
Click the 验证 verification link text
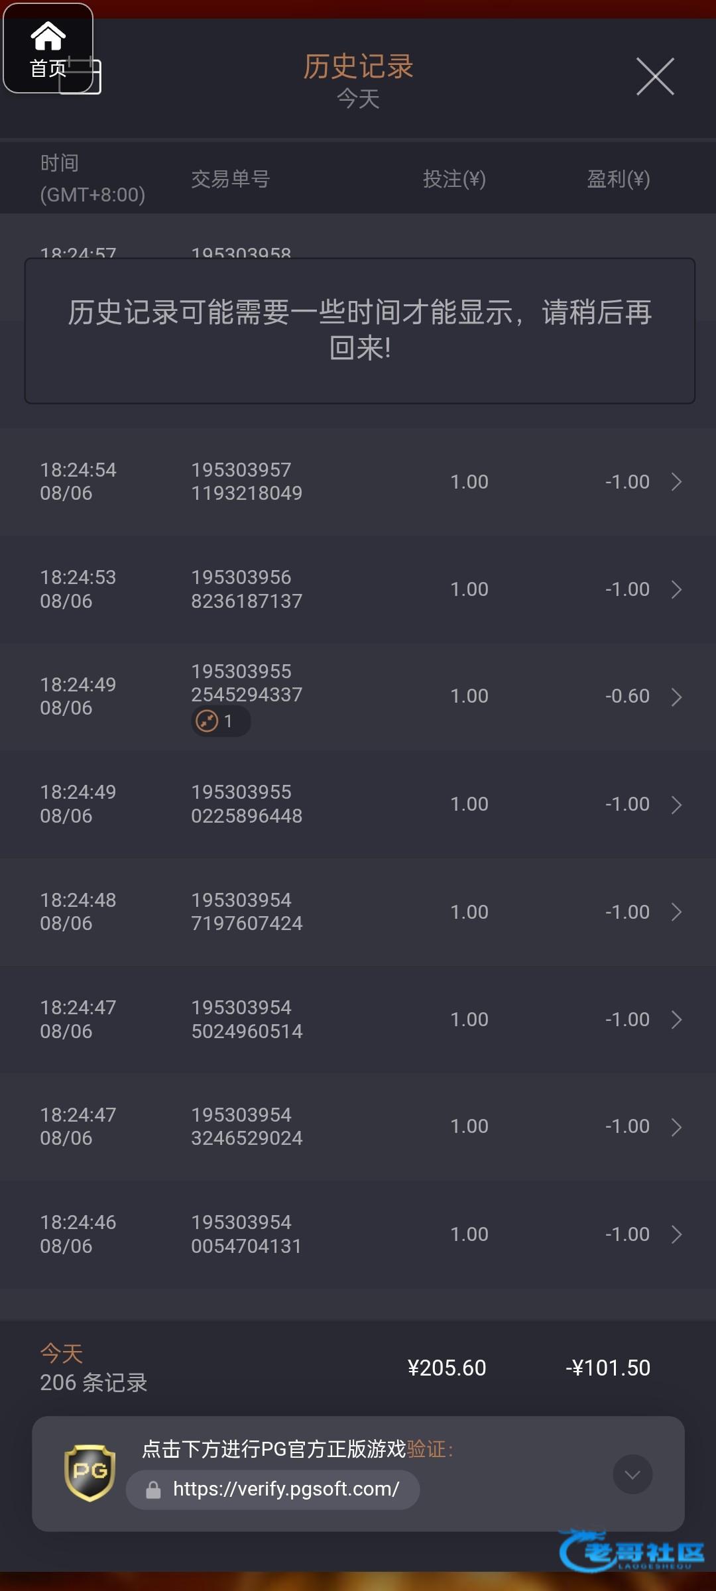click(x=426, y=1449)
